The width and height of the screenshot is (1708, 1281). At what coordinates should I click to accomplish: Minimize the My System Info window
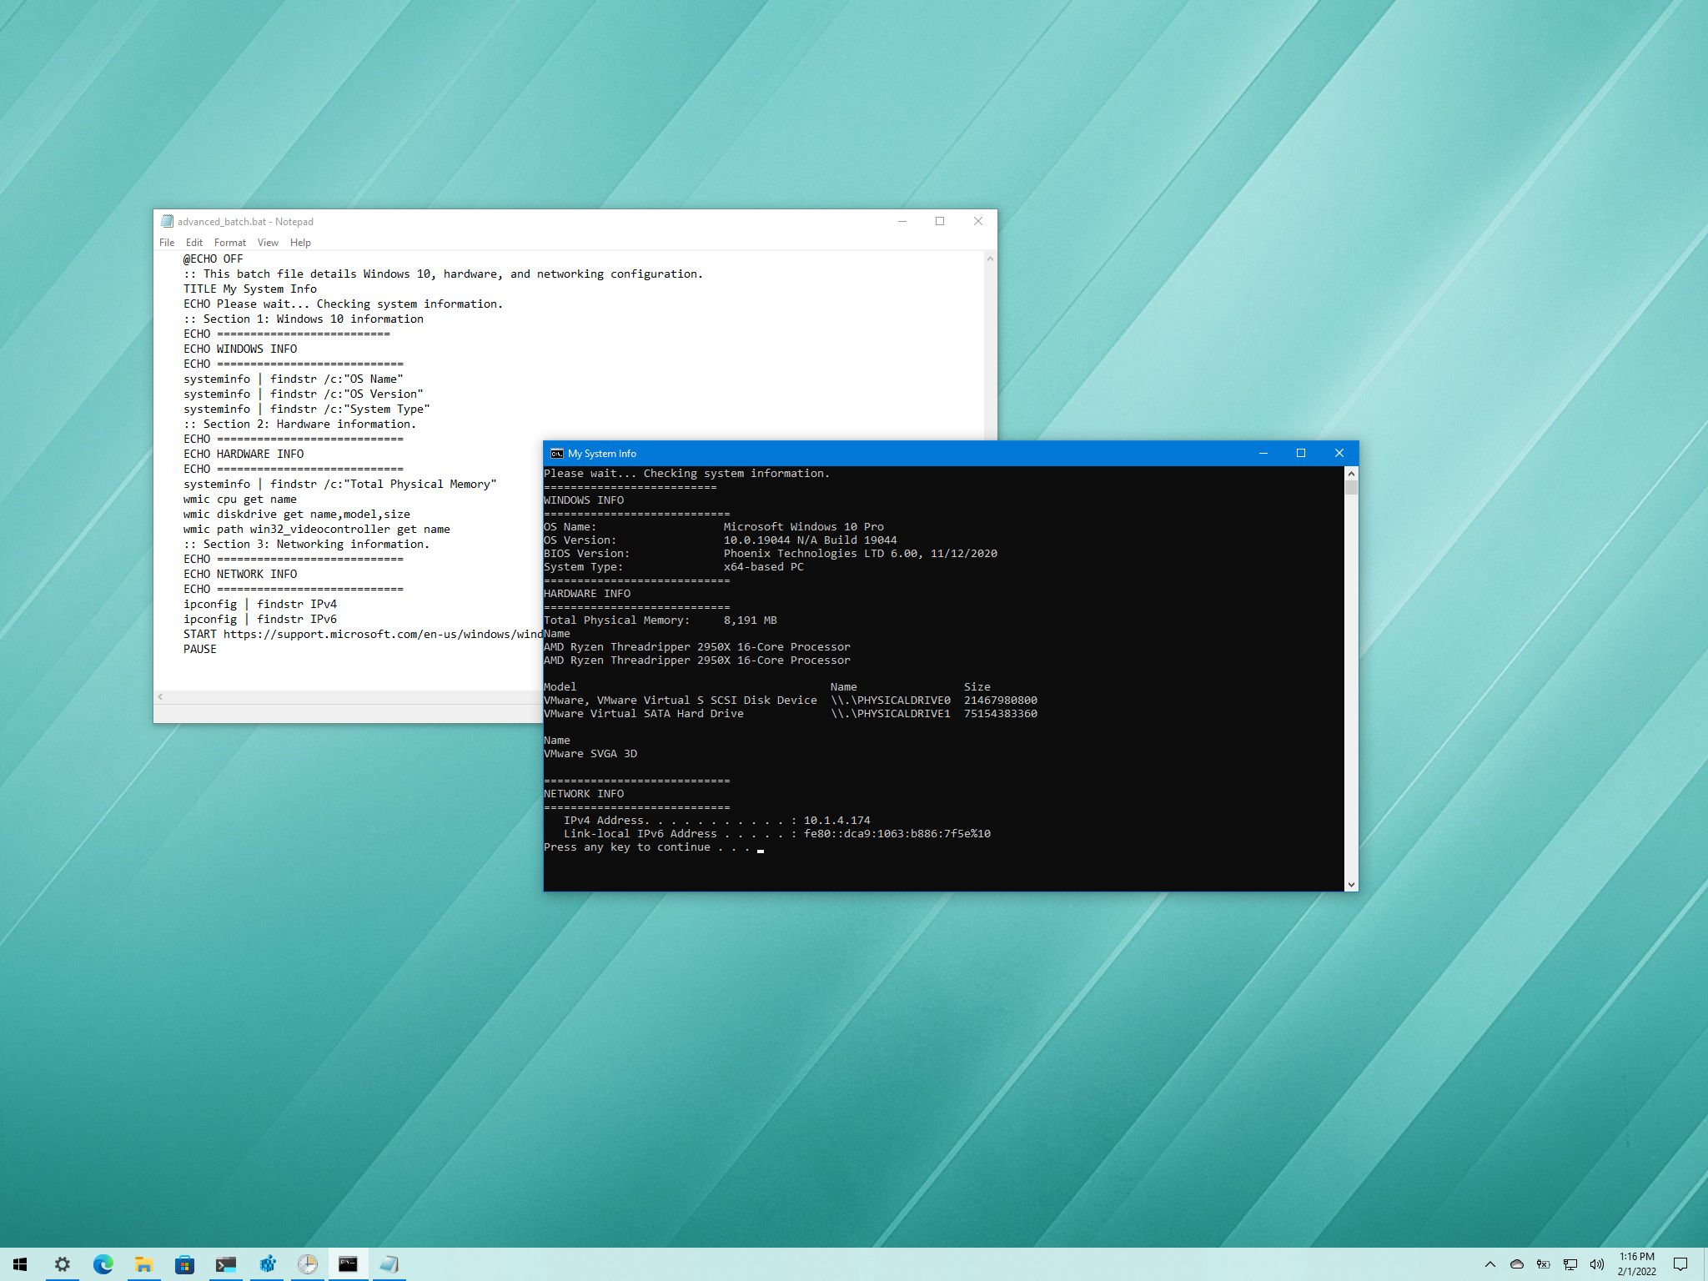1263,453
